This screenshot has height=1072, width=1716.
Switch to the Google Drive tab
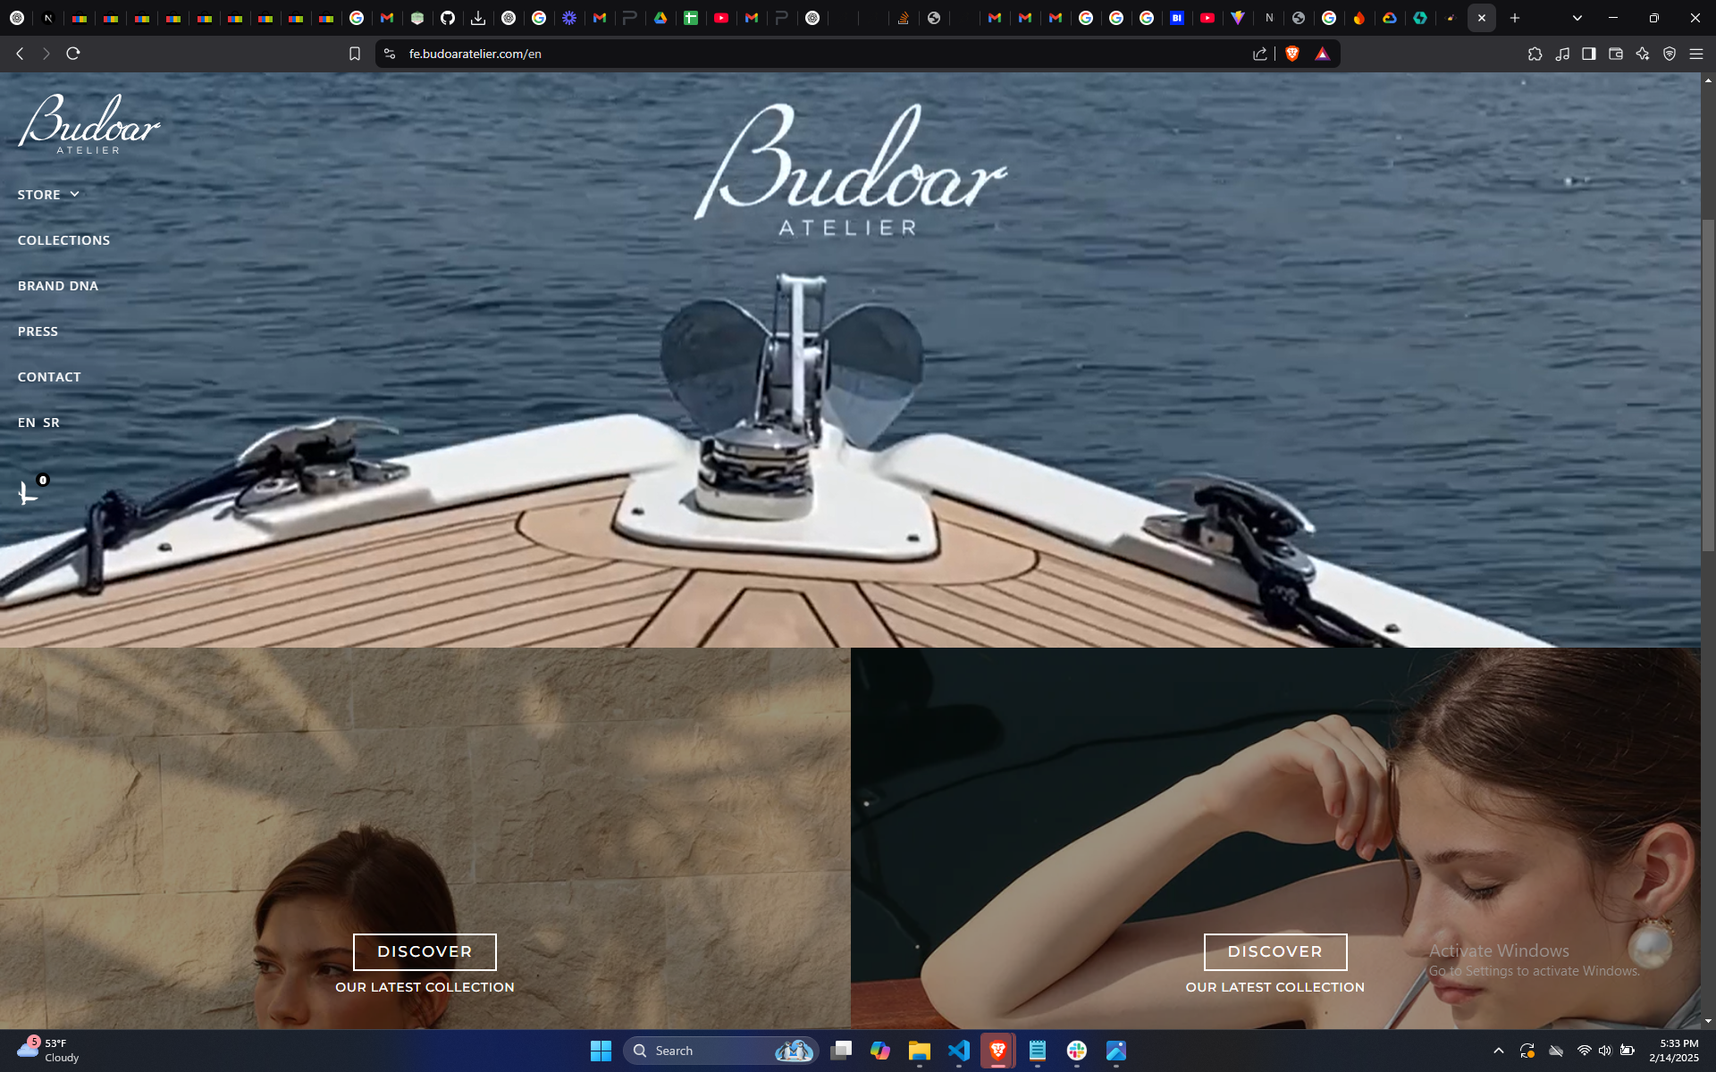tap(660, 18)
